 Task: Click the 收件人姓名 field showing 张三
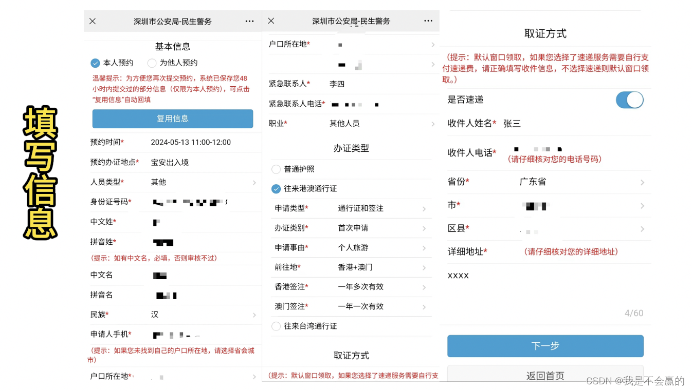click(x=512, y=123)
